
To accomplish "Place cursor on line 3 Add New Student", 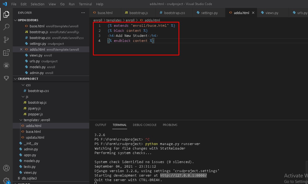I will coord(131,36).
